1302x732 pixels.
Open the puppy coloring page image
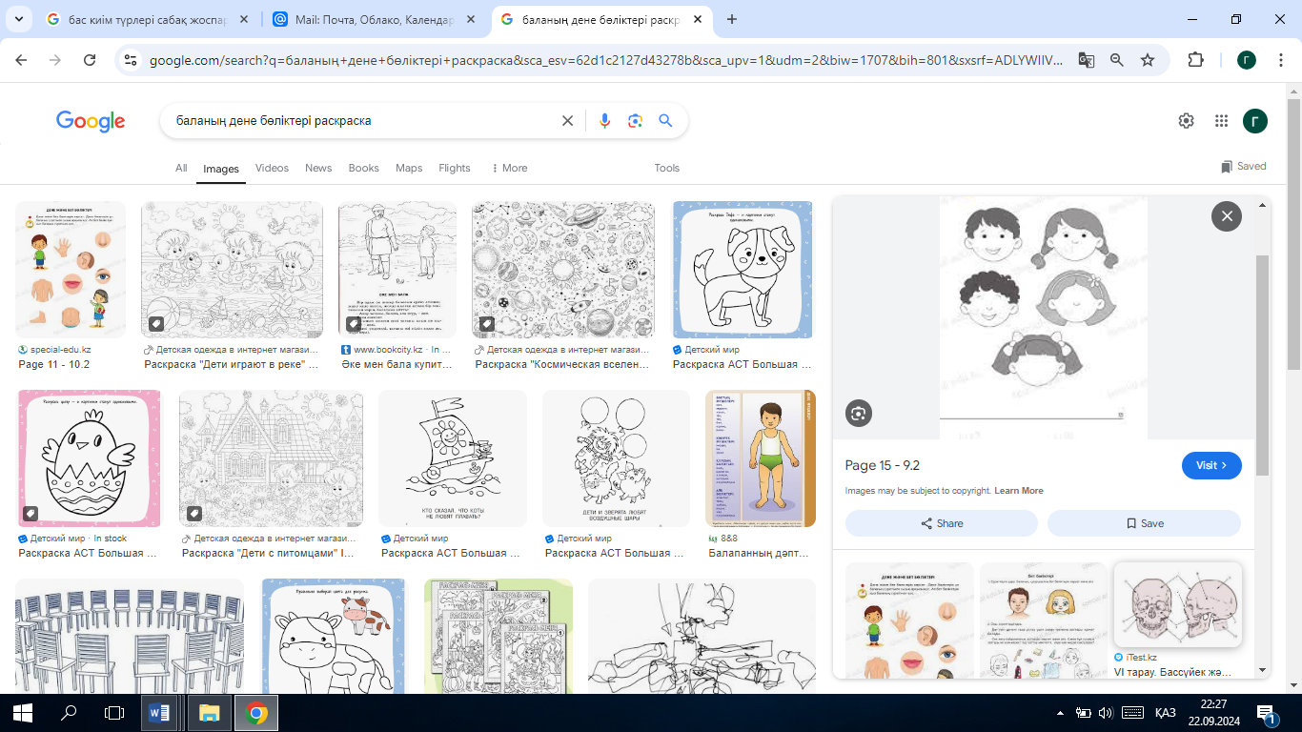click(x=743, y=270)
